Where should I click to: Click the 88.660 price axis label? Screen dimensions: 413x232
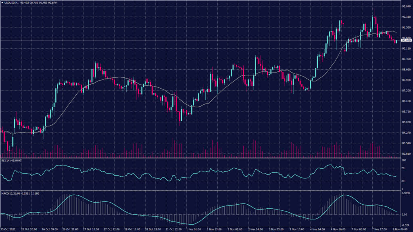[405, 70]
